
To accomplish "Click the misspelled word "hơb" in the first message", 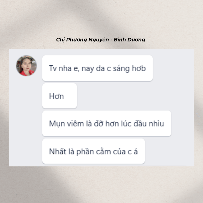I will pyautogui.click(x=139, y=68).
